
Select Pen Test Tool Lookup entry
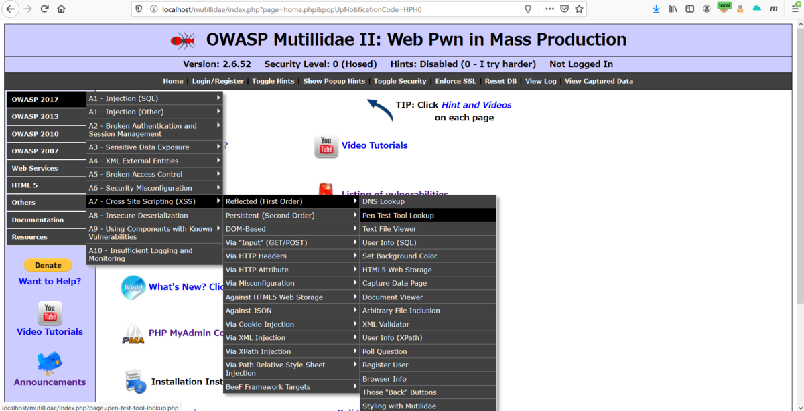[x=428, y=215]
